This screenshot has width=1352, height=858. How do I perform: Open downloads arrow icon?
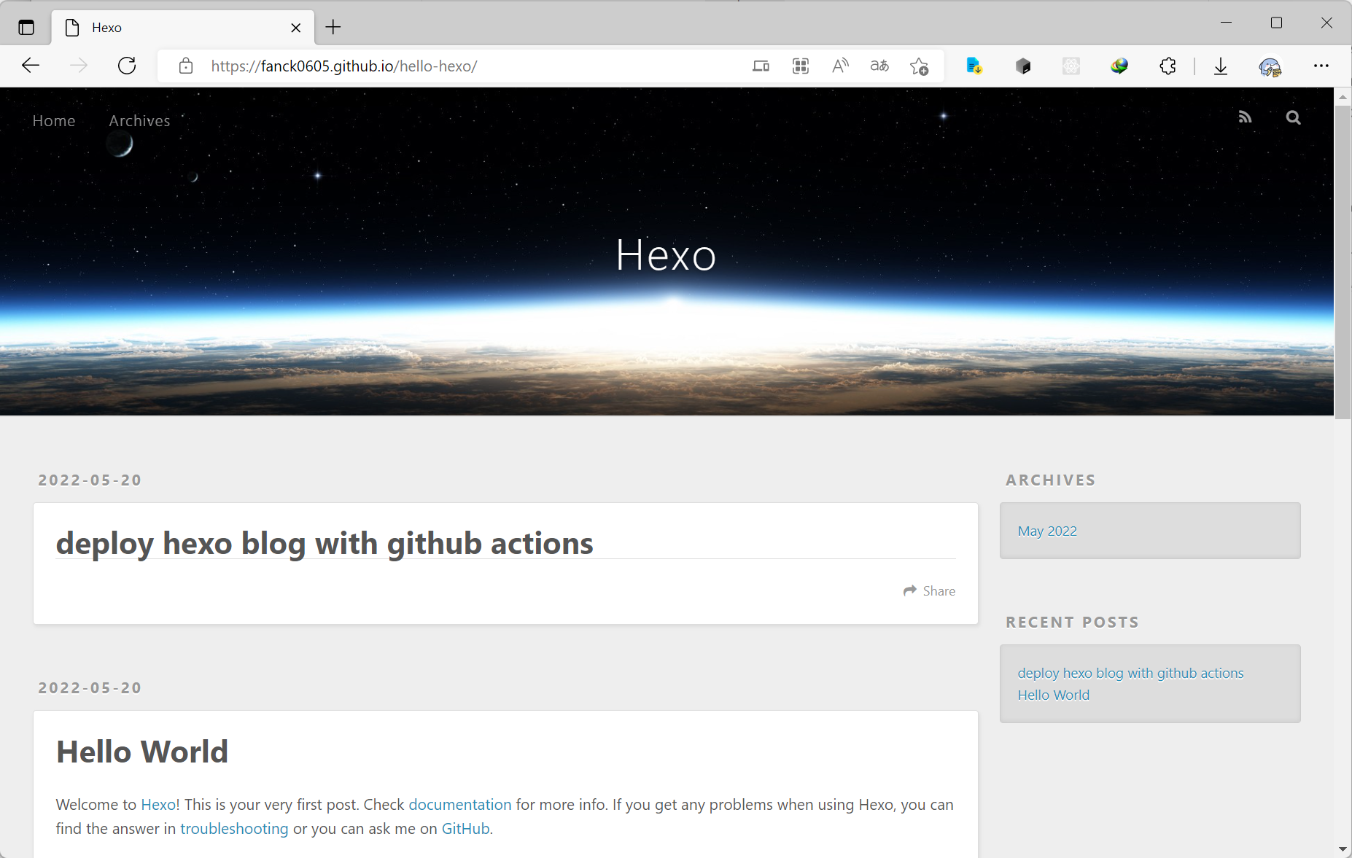pyautogui.click(x=1221, y=66)
